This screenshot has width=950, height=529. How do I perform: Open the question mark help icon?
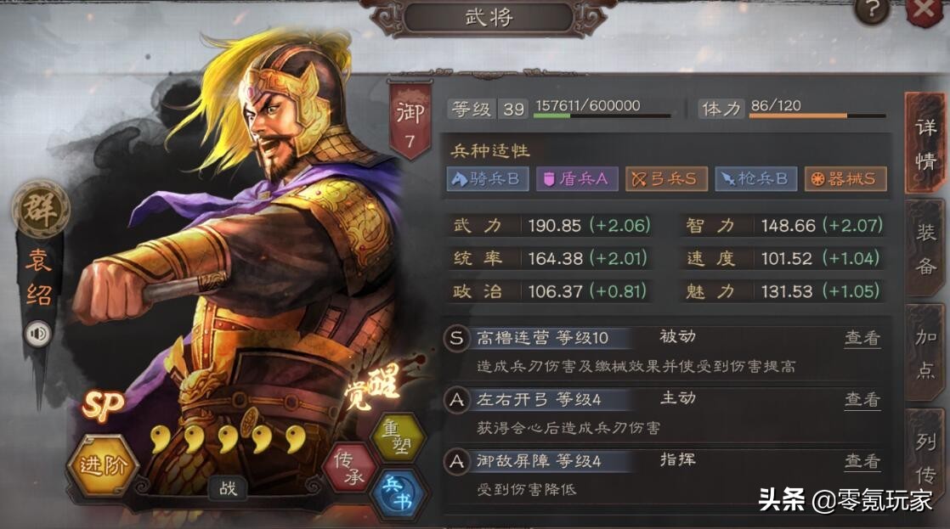coord(872,10)
